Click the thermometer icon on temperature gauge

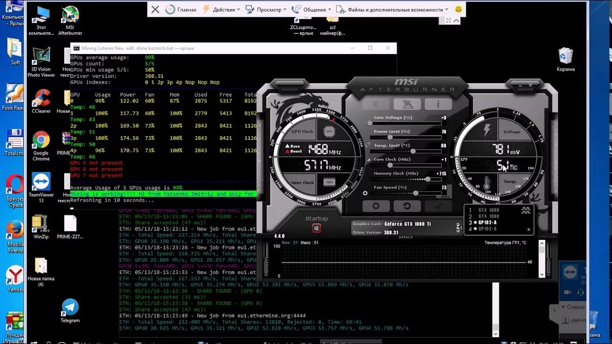(487, 183)
